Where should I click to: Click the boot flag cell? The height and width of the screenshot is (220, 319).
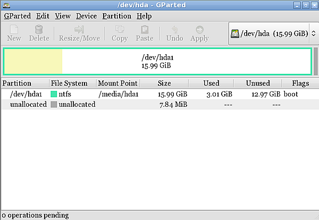(x=291, y=94)
